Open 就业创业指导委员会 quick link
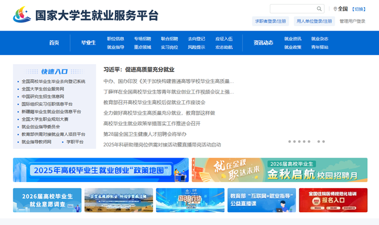379x225 pixels. pyautogui.click(x=41, y=126)
